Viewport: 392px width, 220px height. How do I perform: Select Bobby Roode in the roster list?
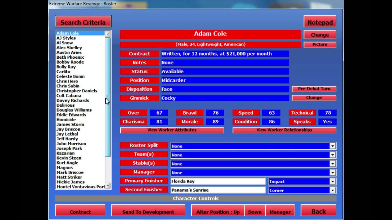[x=70, y=62]
